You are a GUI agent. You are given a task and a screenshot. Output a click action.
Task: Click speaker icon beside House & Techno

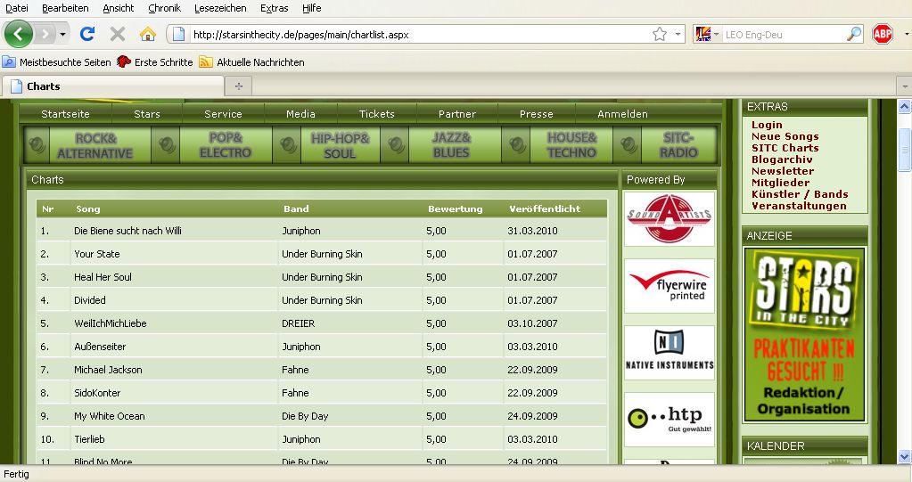517,144
